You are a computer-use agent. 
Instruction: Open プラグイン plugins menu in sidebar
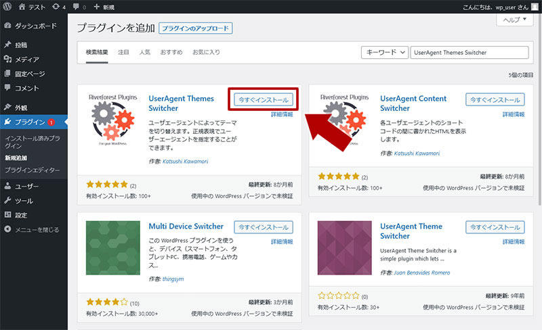(34, 122)
